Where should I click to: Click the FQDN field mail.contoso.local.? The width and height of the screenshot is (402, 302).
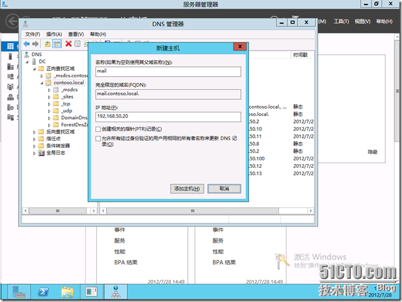(168, 94)
